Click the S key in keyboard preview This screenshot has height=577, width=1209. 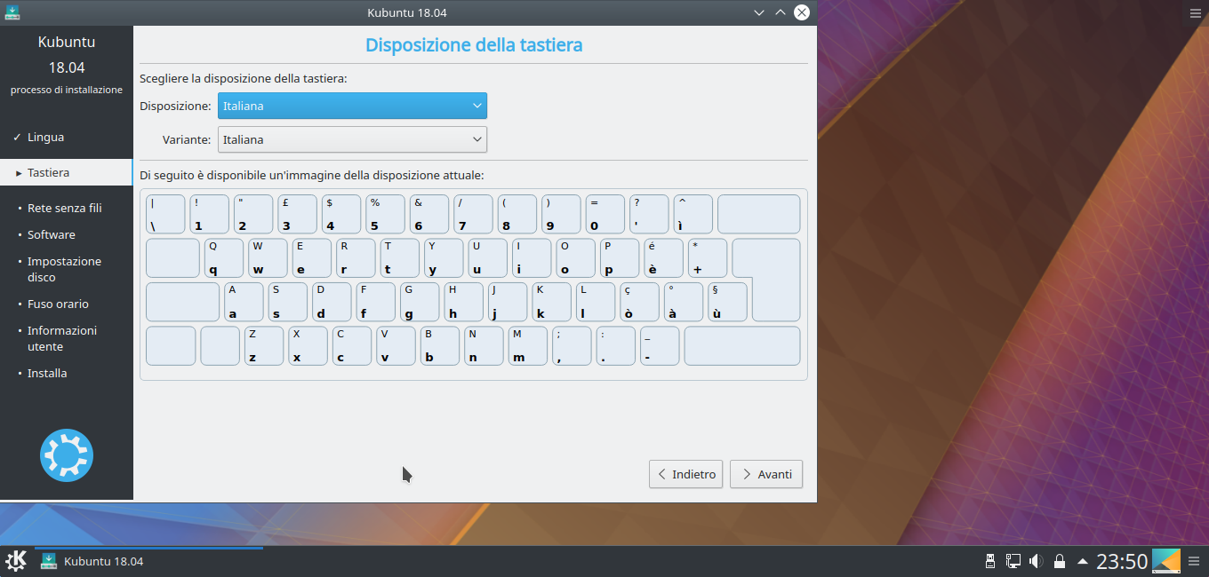pyautogui.click(x=288, y=302)
